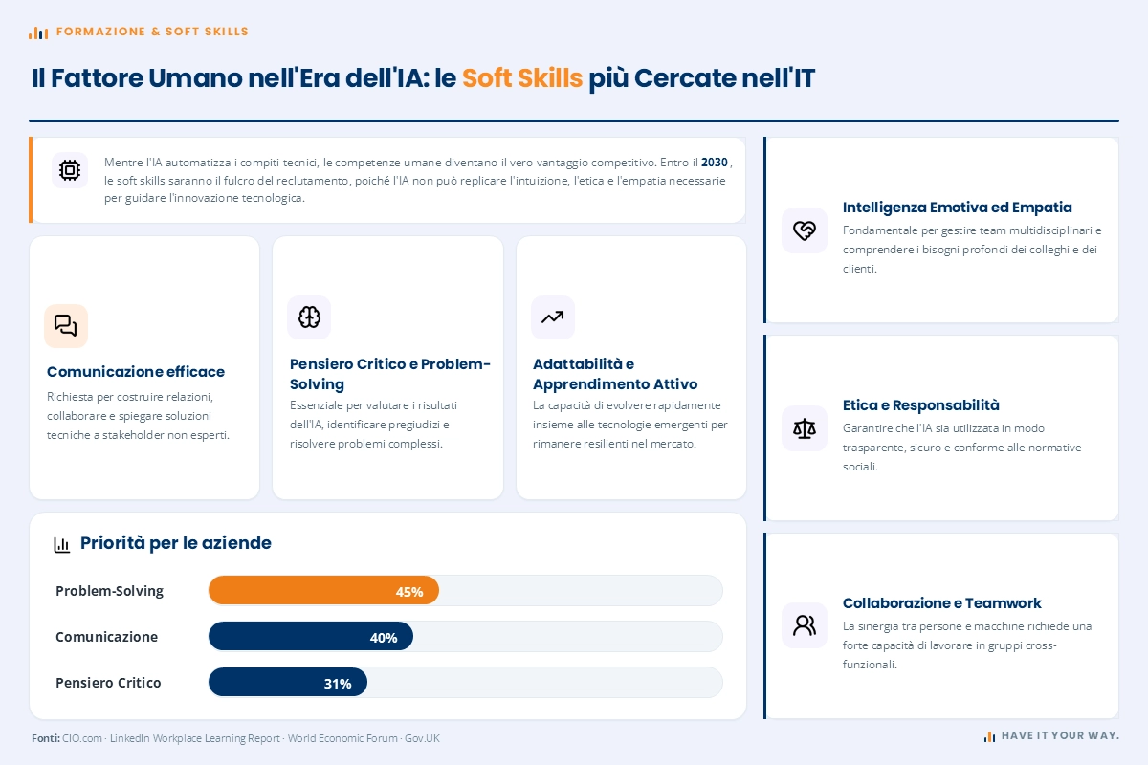Click the 'Adattabilità e Apprendimento Attivo' heading

(x=615, y=374)
